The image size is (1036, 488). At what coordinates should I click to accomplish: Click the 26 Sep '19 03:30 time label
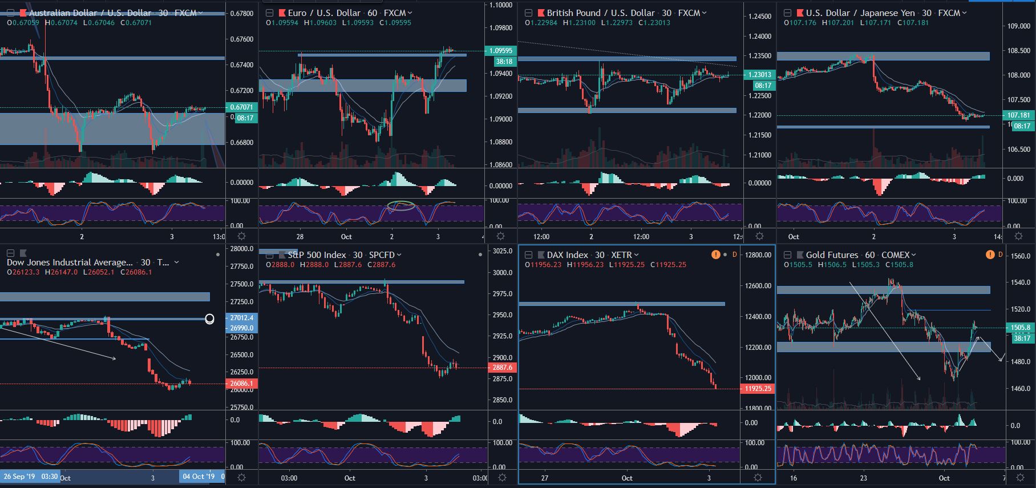(x=30, y=477)
